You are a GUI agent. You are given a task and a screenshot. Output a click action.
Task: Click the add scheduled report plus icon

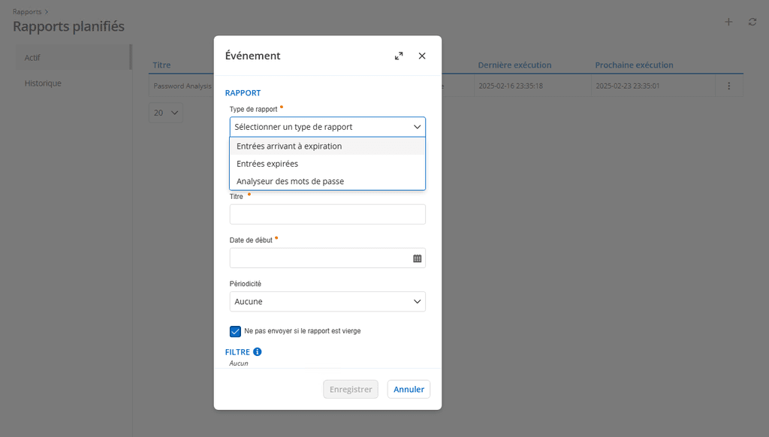728,23
